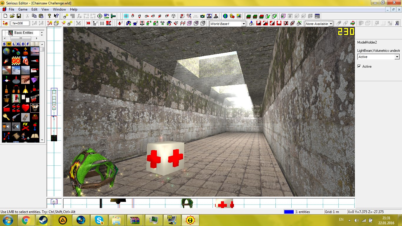This screenshot has height=226, width=402.
Task: Activate context help arrow icon
Action: pyautogui.click(x=56, y=16)
